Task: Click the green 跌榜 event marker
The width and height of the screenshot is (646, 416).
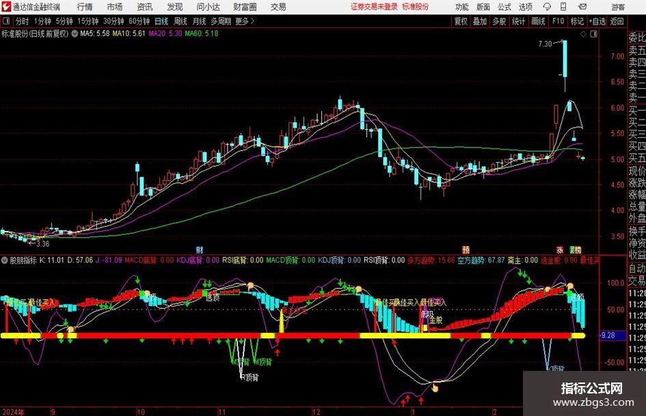Action: point(576,249)
